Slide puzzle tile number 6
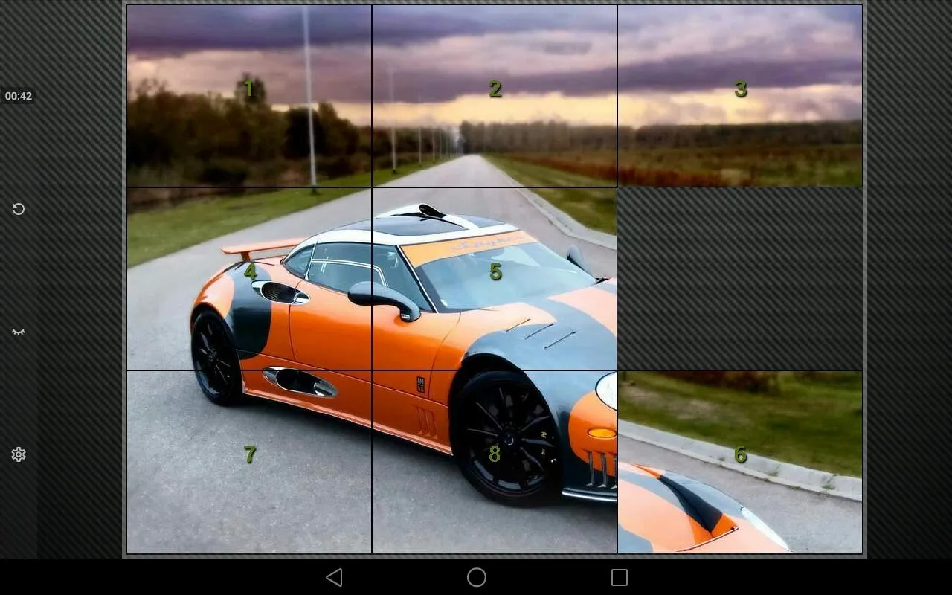Viewport: 952px width, 595px height. (740, 462)
